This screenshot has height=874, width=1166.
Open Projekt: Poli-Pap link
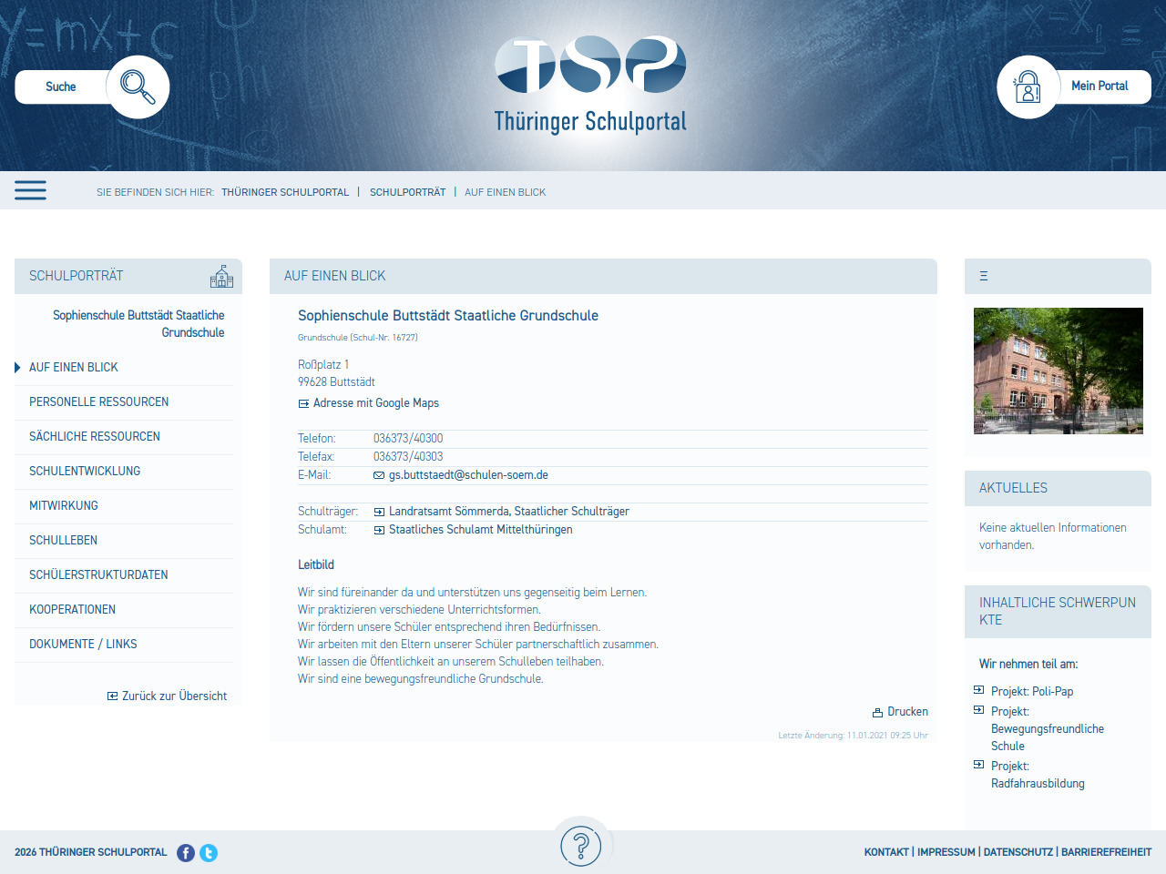1032,691
